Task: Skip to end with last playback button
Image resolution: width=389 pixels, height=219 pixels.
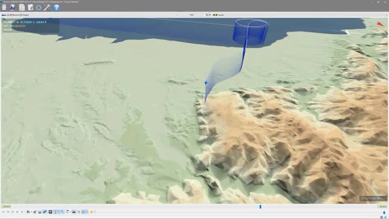Action: coord(22,212)
